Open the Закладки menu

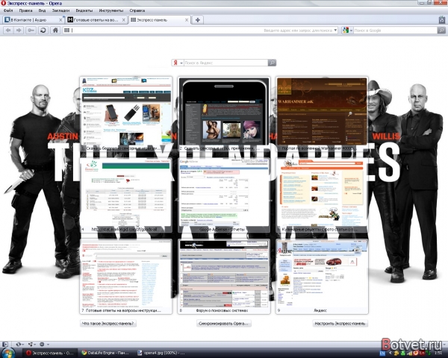click(x=60, y=10)
